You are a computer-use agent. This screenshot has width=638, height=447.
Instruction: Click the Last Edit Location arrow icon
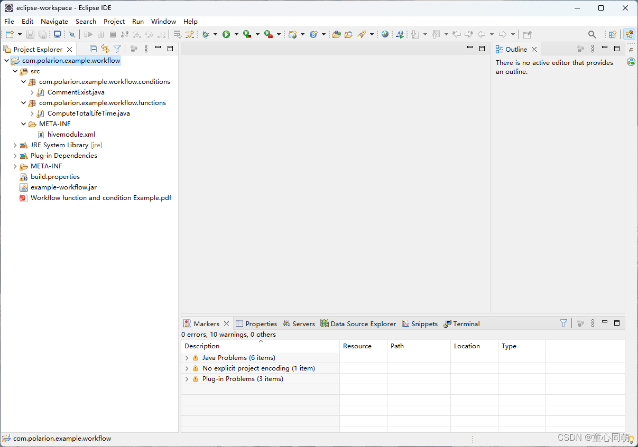click(x=457, y=34)
